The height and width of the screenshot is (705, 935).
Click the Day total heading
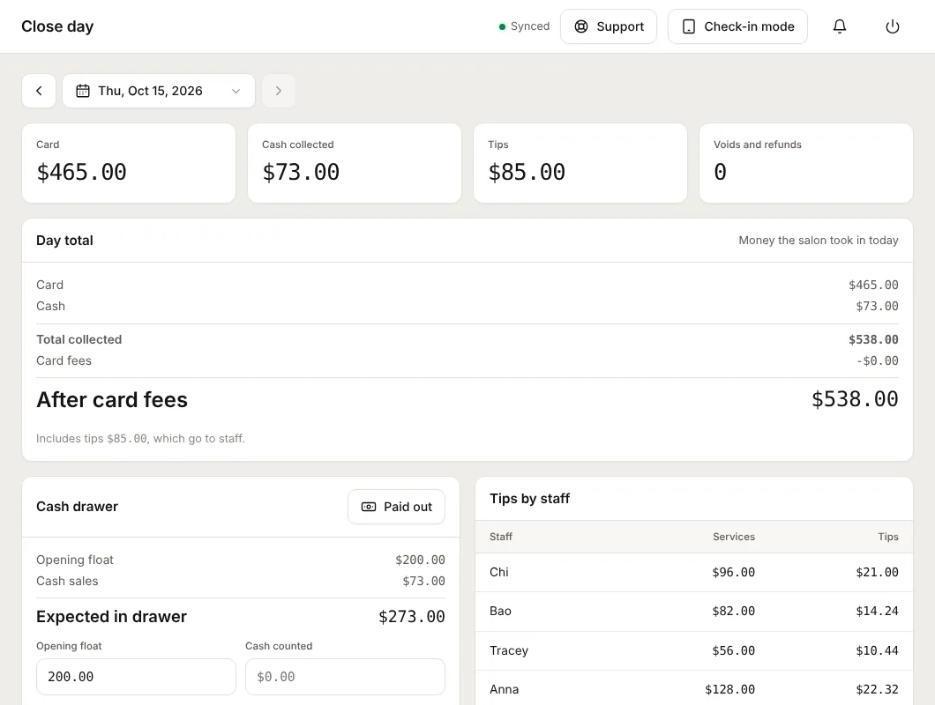[x=64, y=241]
